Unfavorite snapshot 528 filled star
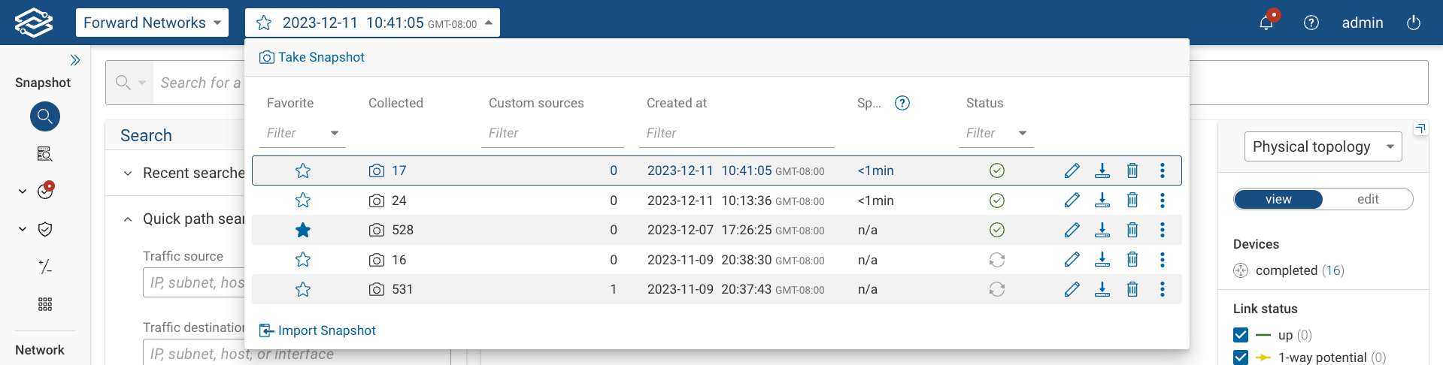Screen dimensions: 1443x365 tap(303, 230)
